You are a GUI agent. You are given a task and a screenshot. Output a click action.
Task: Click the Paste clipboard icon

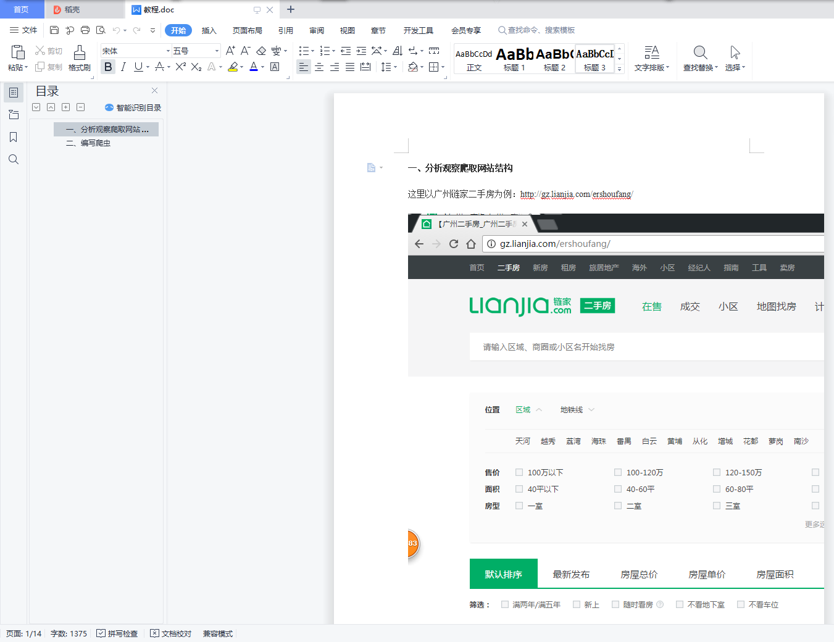click(x=18, y=52)
